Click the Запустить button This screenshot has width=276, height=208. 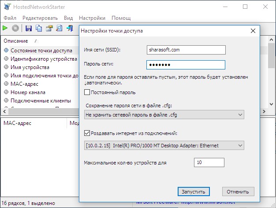[194, 191]
